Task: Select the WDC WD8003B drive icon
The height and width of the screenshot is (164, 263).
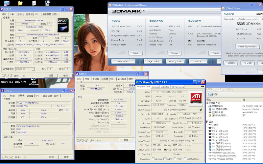Action: [x=210, y=159]
